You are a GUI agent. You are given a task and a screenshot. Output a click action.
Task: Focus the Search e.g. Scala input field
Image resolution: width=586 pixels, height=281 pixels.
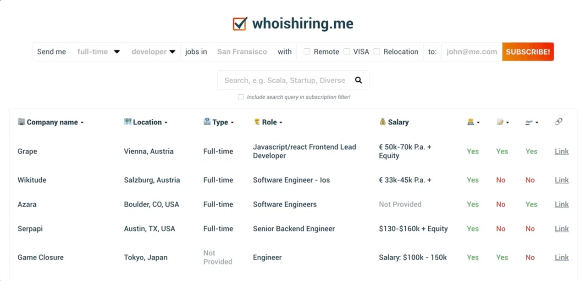click(285, 80)
